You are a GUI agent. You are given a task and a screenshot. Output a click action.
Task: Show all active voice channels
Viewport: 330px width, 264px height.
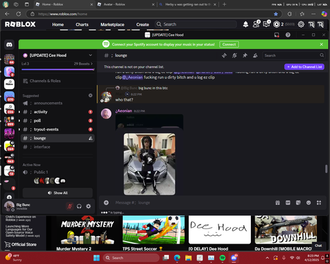click(57, 193)
